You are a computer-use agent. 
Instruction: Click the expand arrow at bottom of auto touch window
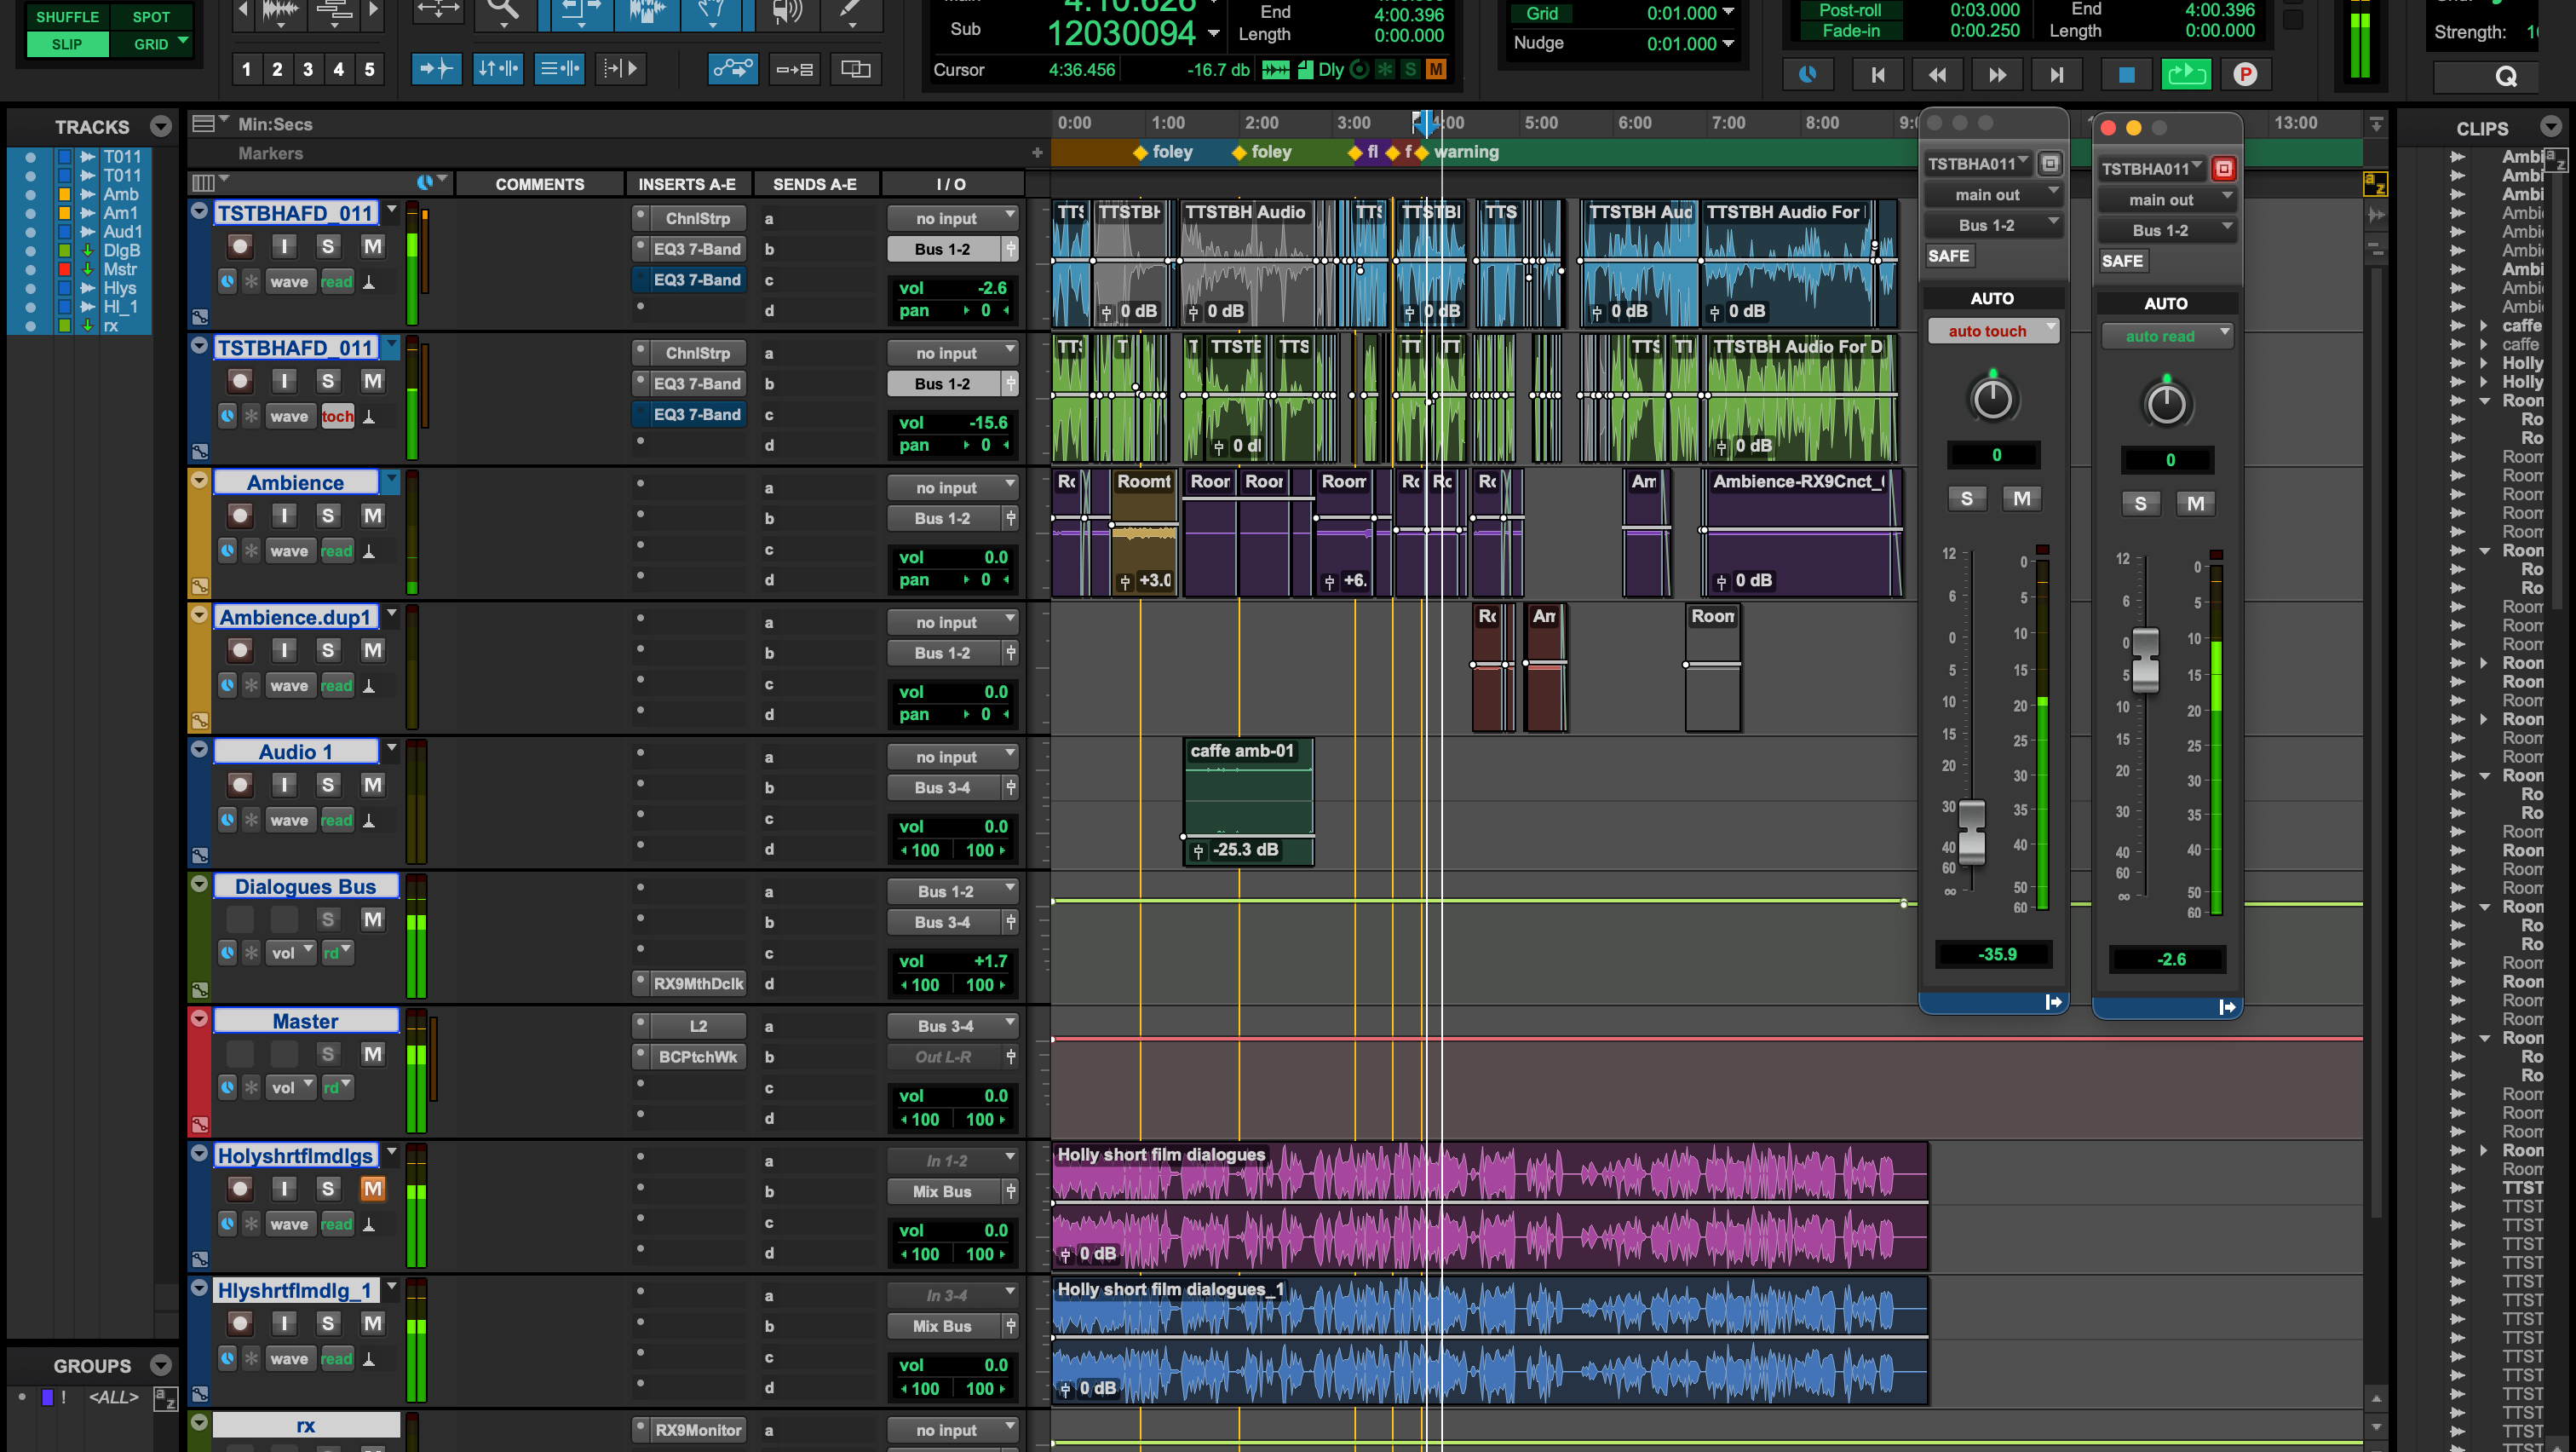(2053, 1002)
